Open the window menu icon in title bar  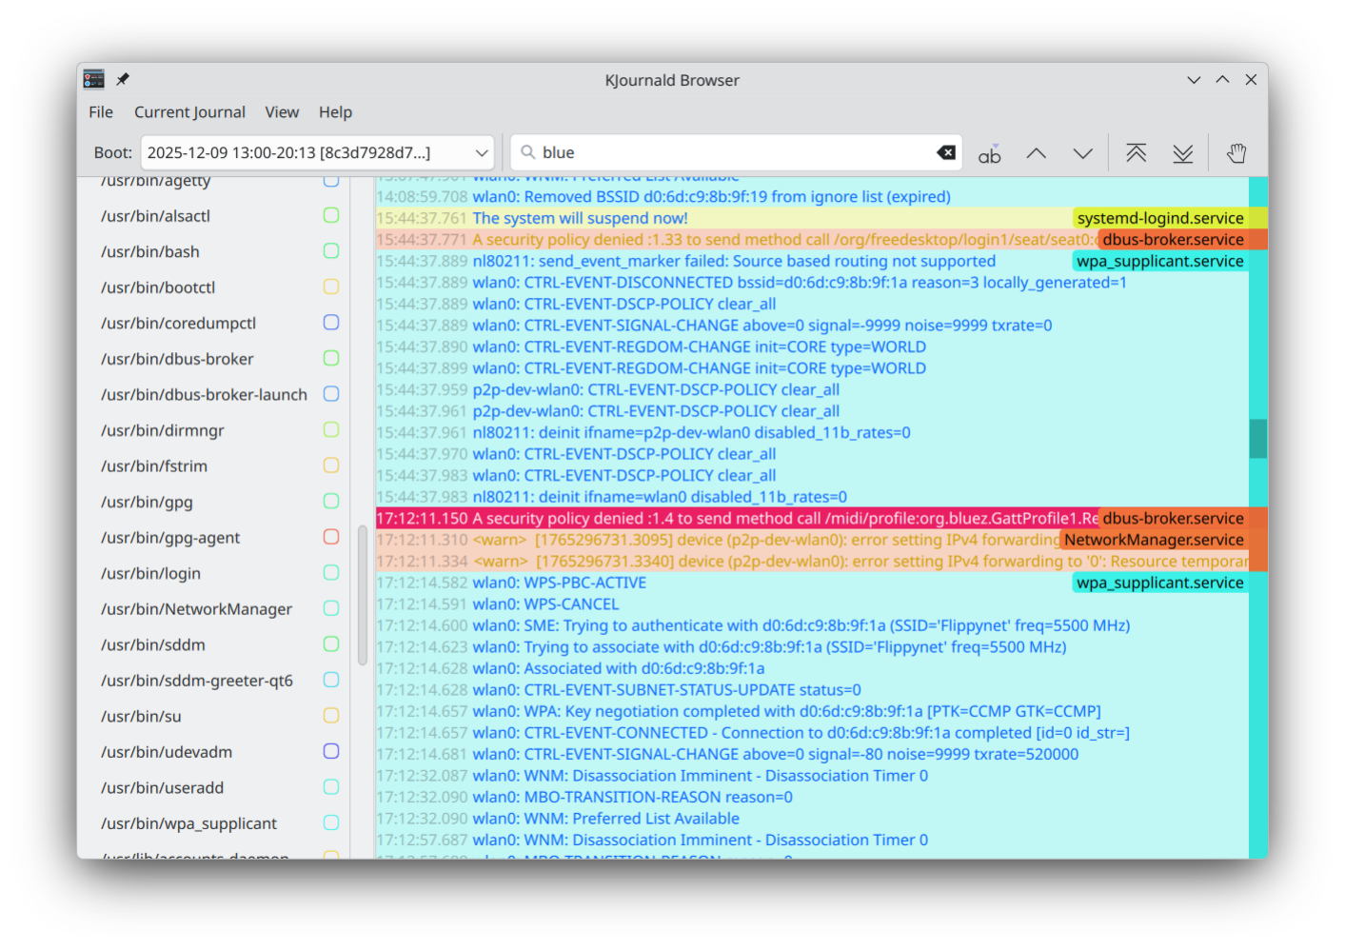pyautogui.click(x=93, y=80)
